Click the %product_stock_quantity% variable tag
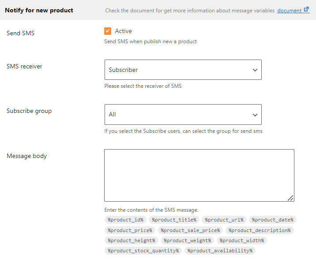Viewport: 316px width, 259px height. (x=143, y=251)
